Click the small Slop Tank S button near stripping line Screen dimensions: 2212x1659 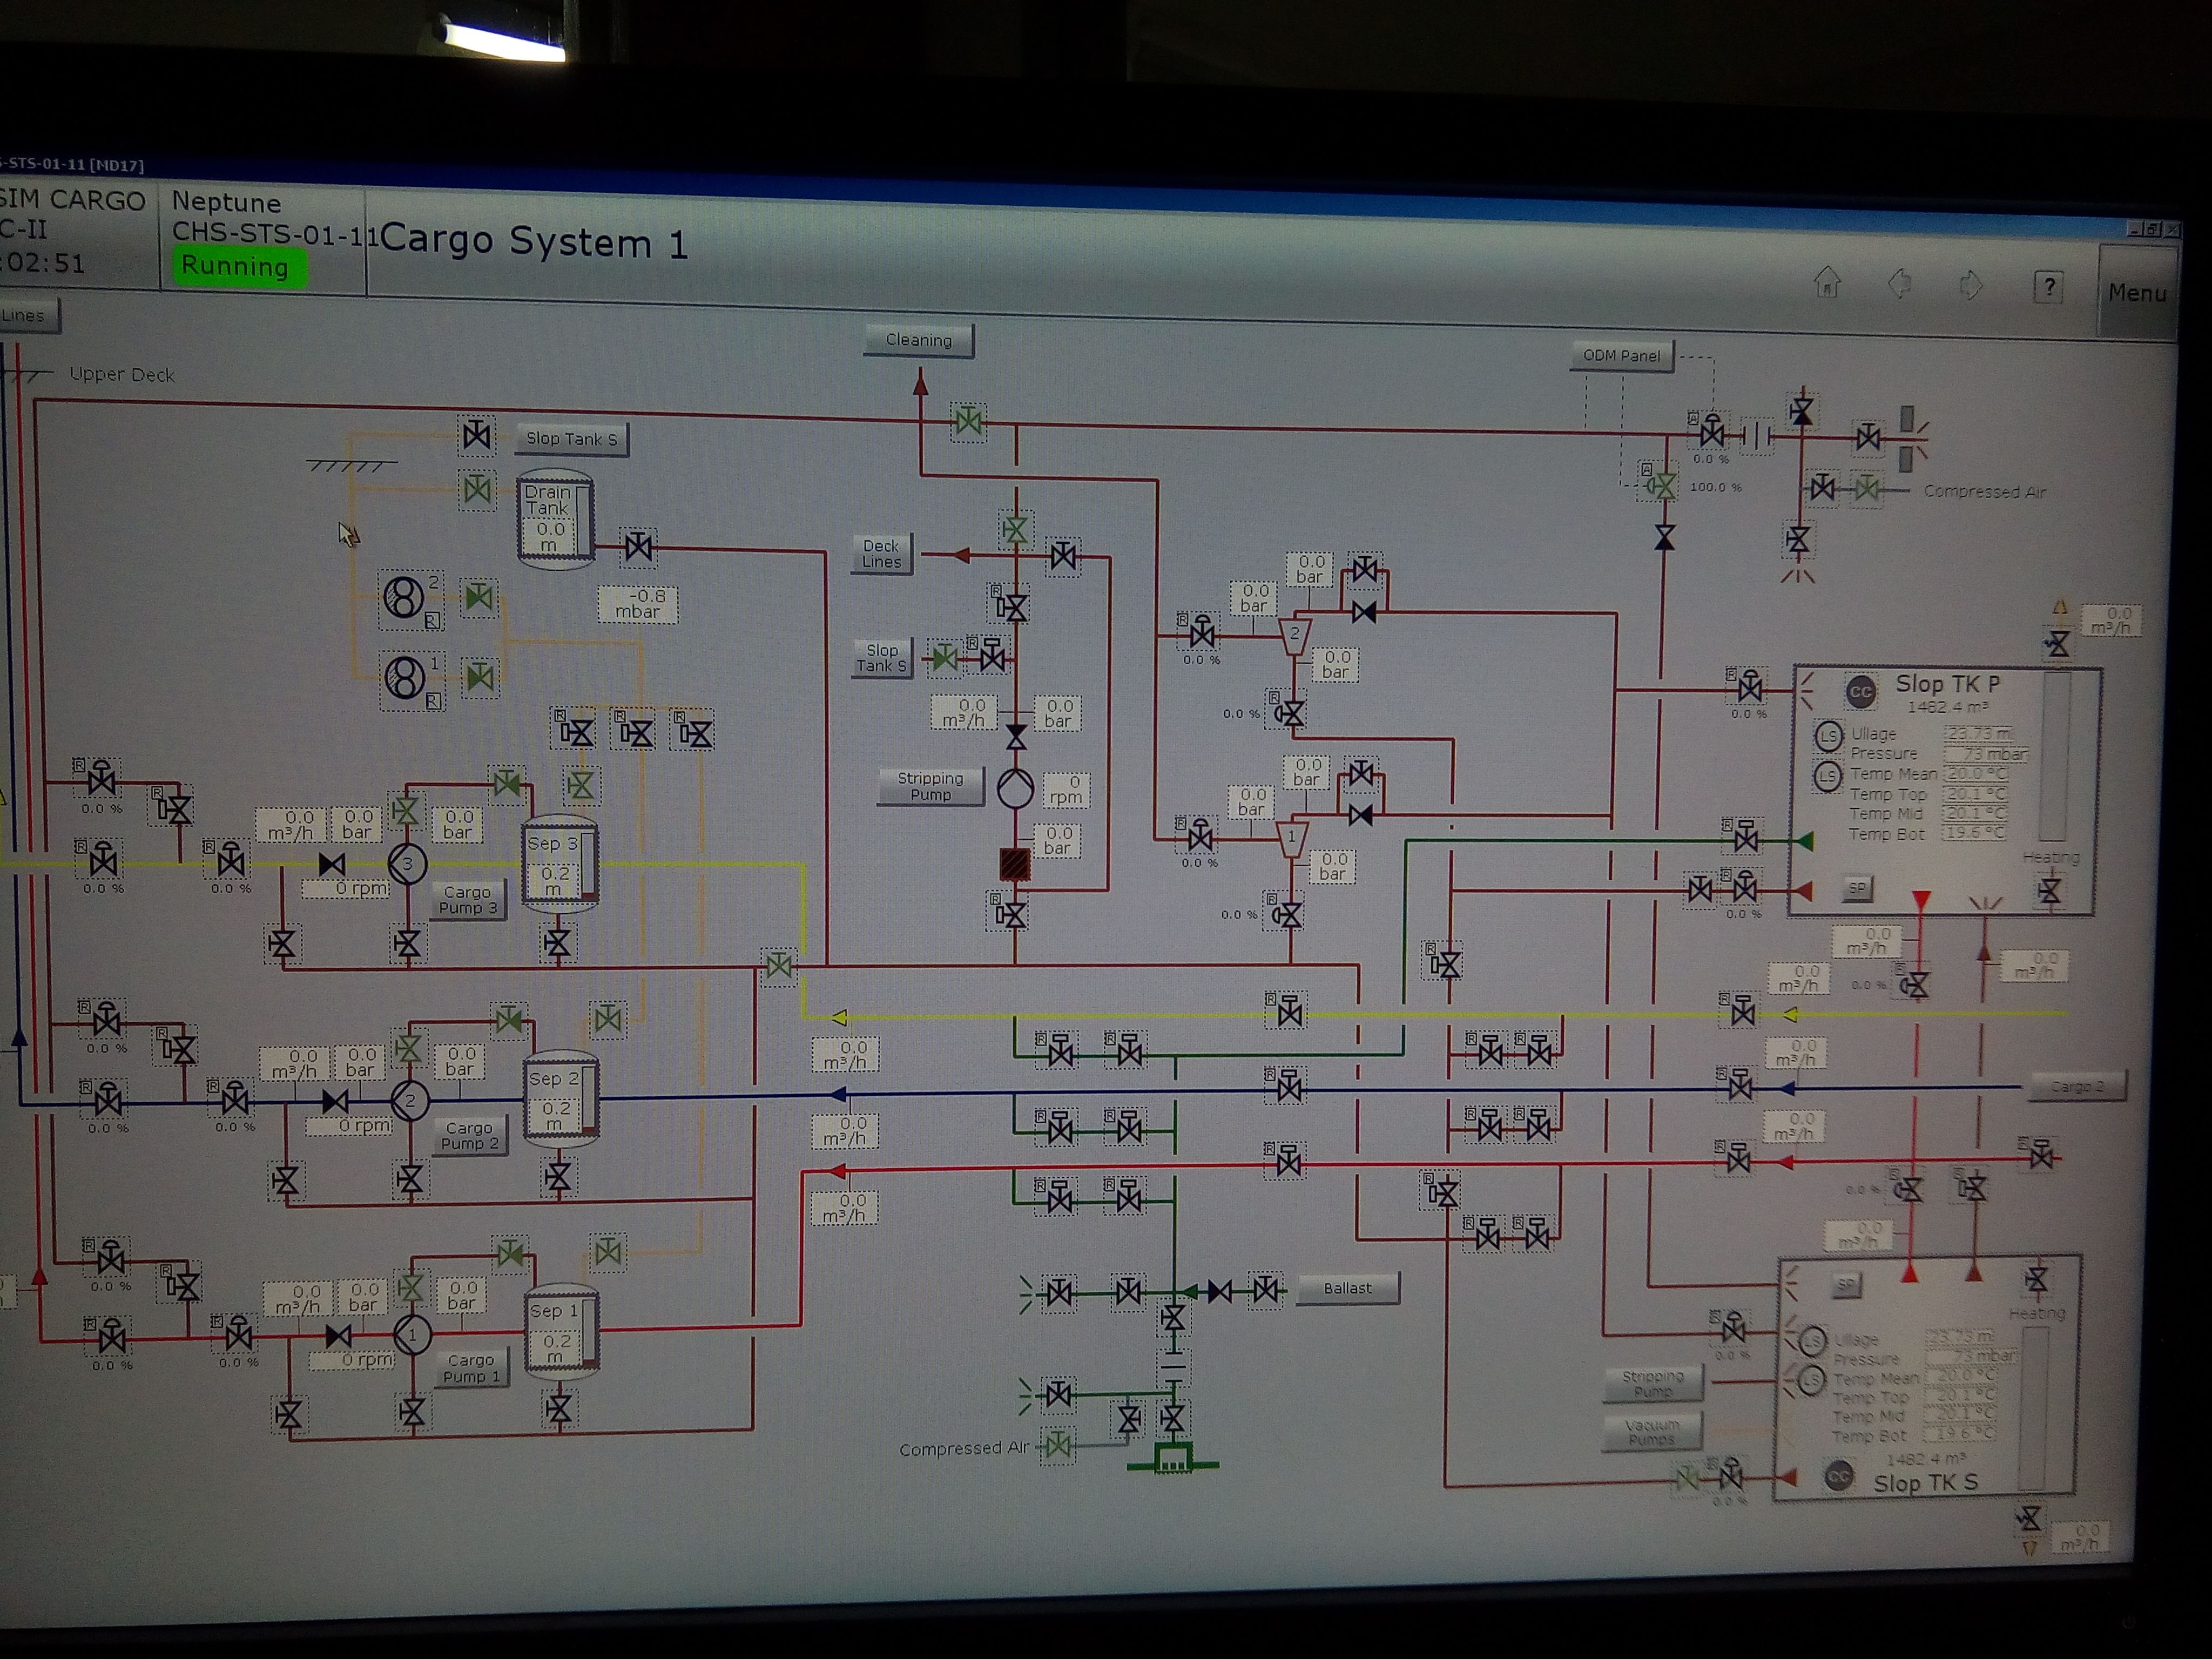coord(882,658)
